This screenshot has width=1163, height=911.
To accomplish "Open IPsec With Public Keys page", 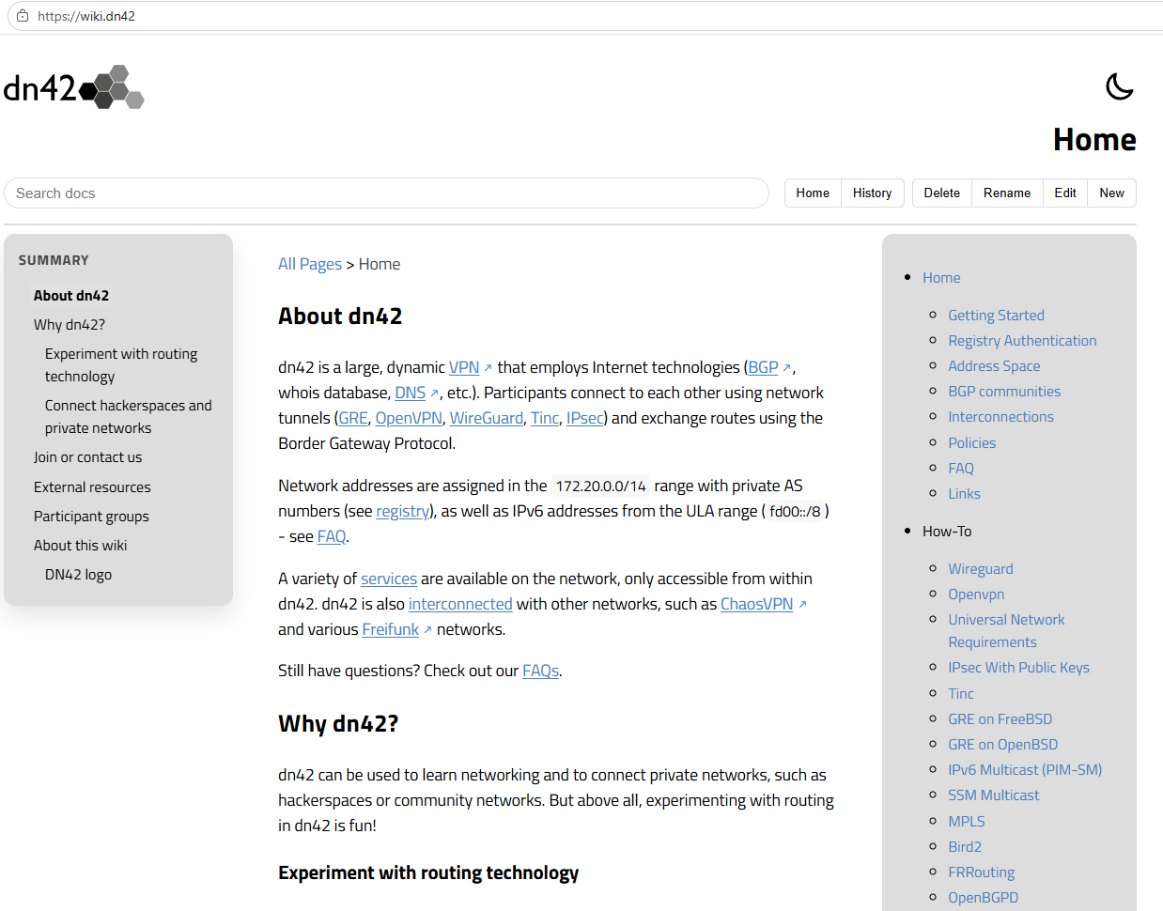I will click(1019, 668).
